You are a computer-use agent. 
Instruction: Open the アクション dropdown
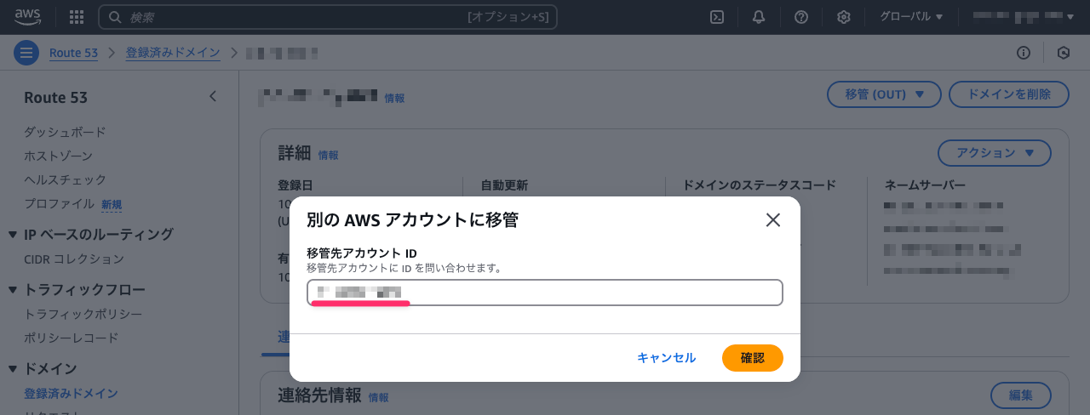point(995,153)
